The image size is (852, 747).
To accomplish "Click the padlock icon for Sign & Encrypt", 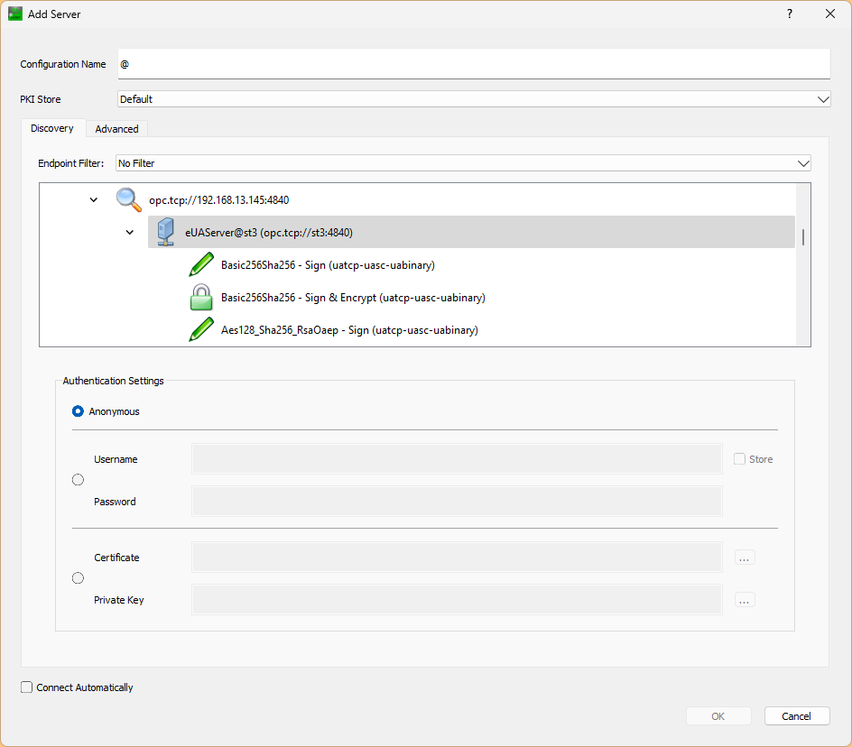I will click(200, 298).
